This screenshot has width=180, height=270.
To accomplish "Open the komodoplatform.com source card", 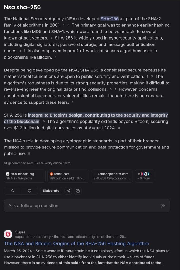I will (112, 176).
